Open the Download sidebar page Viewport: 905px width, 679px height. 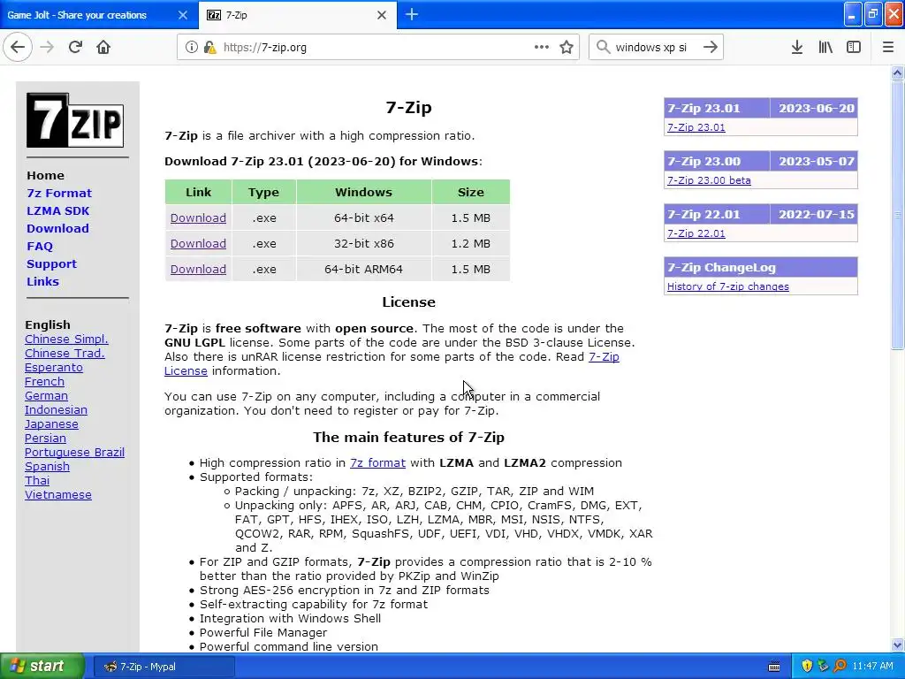(57, 229)
